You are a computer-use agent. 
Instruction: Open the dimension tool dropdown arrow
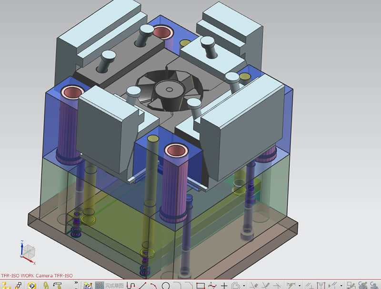point(300,286)
